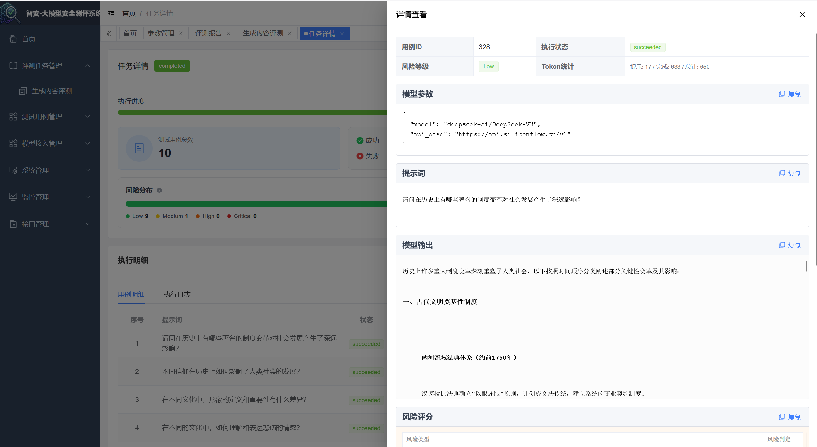Image resolution: width=817 pixels, height=447 pixels.
Task: Click the sidebar collapse menu icon
Action: coord(111,13)
